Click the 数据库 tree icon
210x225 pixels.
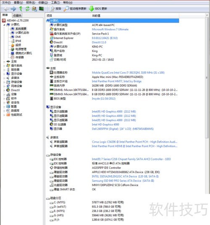pos(8,111)
